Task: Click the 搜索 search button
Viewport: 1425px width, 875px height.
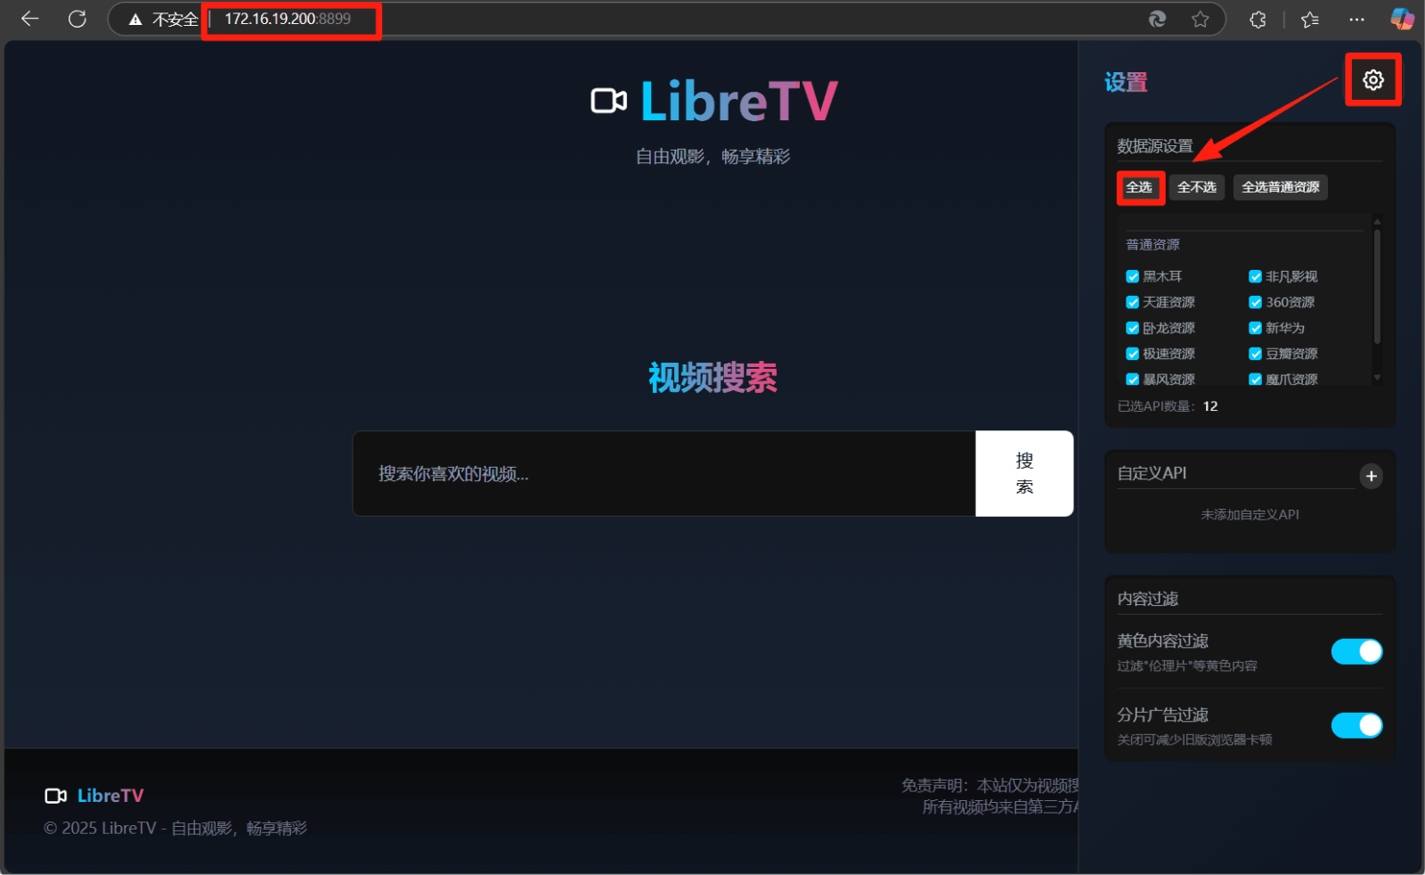Action: (1024, 474)
